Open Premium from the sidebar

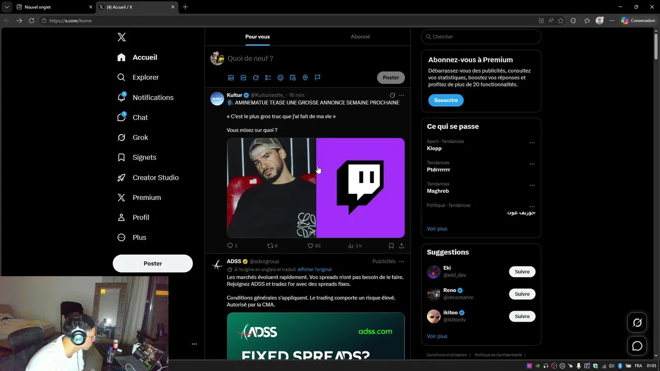(x=139, y=197)
